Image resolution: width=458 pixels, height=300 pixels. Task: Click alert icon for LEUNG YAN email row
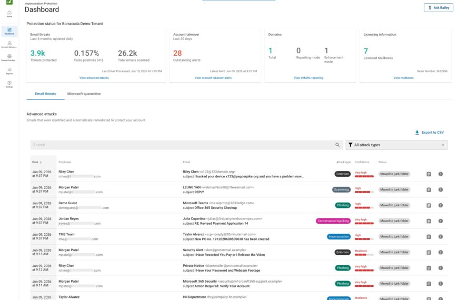click(441, 190)
